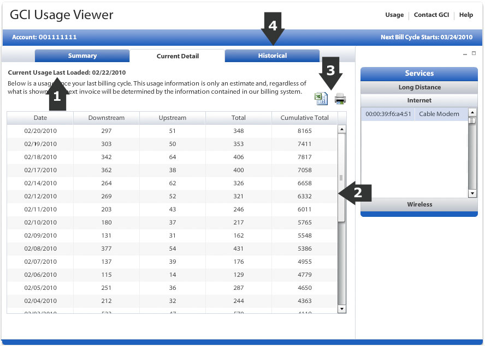Click cumulative total value 6332

pos(305,196)
